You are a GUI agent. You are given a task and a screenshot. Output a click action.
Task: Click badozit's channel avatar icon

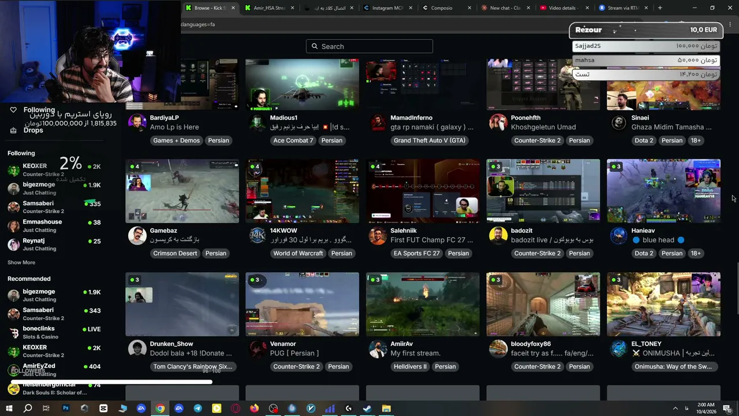coord(498,236)
